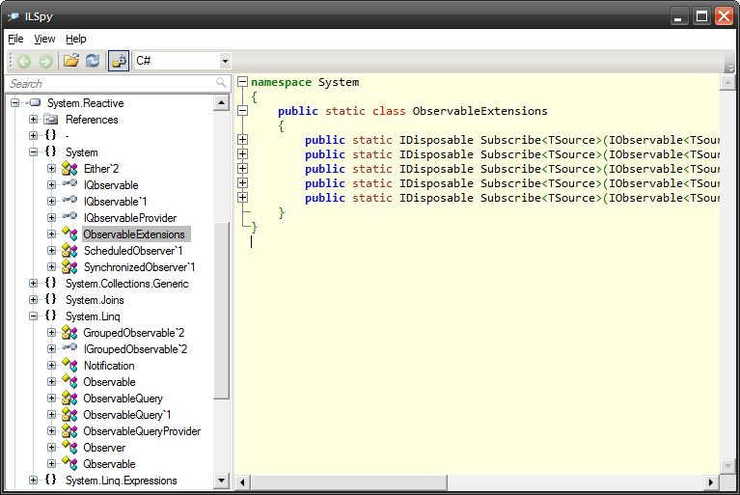
Task: Expand the last Subscribe method fold
Action: coord(242,197)
